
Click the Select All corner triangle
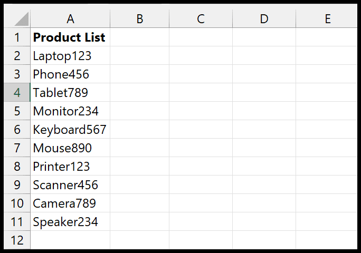(22, 19)
